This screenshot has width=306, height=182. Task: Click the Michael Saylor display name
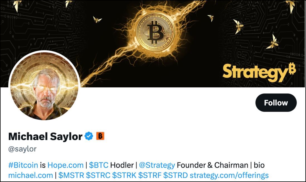[x=45, y=136]
